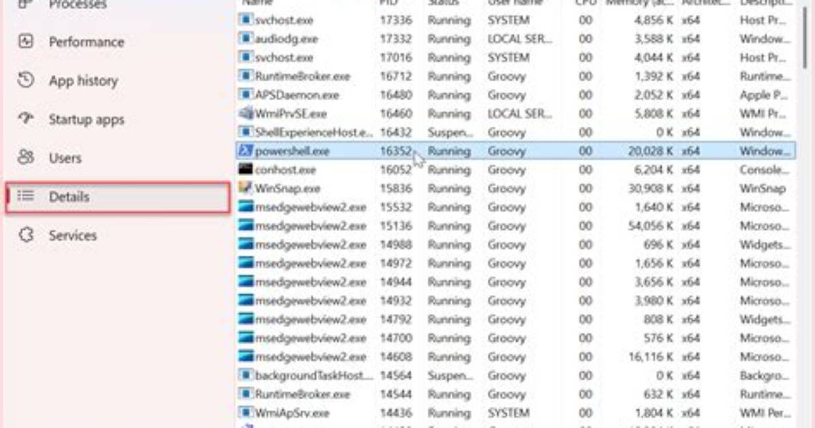Click the Services puzzle icon
The image size is (815, 428).
(x=25, y=234)
